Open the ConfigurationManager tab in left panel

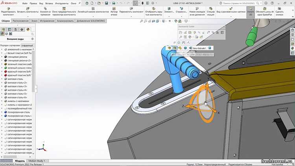tap(16, 30)
